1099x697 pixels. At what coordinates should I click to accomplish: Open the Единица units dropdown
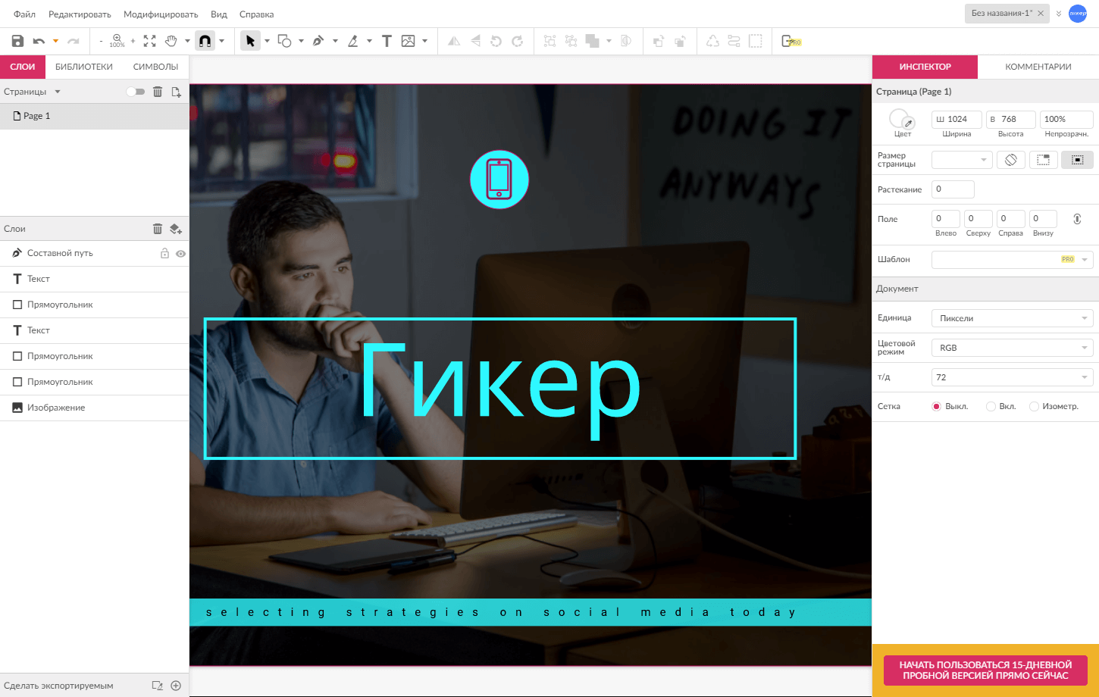tap(1011, 318)
